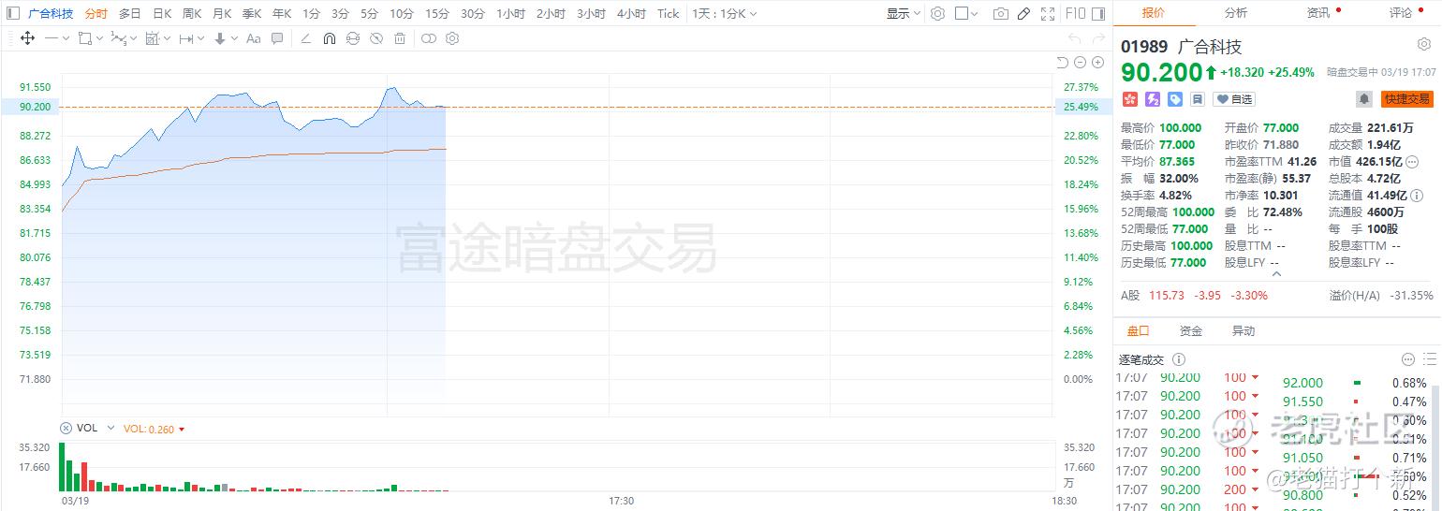Open 逐笔成交 more options ellipsis
This screenshot has height=511, width=1442.
click(x=1407, y=359)
